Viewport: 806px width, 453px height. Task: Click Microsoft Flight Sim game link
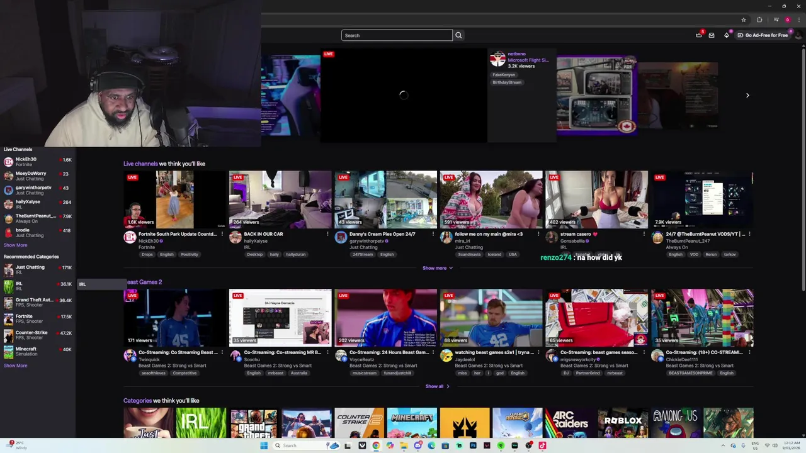coord(528,60)
